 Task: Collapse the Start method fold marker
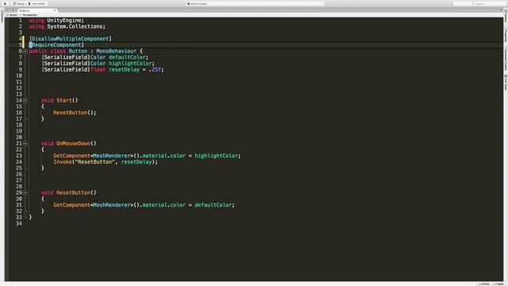click(25, 100)
